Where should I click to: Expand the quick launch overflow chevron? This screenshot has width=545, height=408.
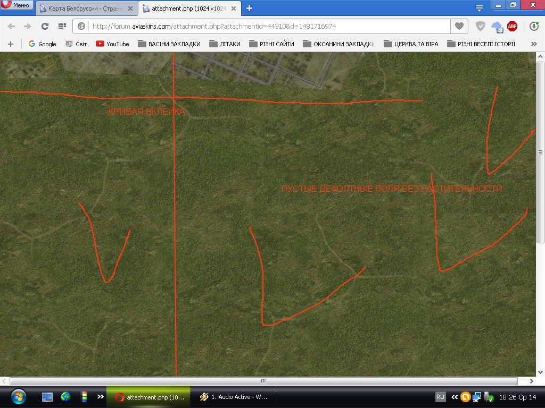[x=101, y=396]
